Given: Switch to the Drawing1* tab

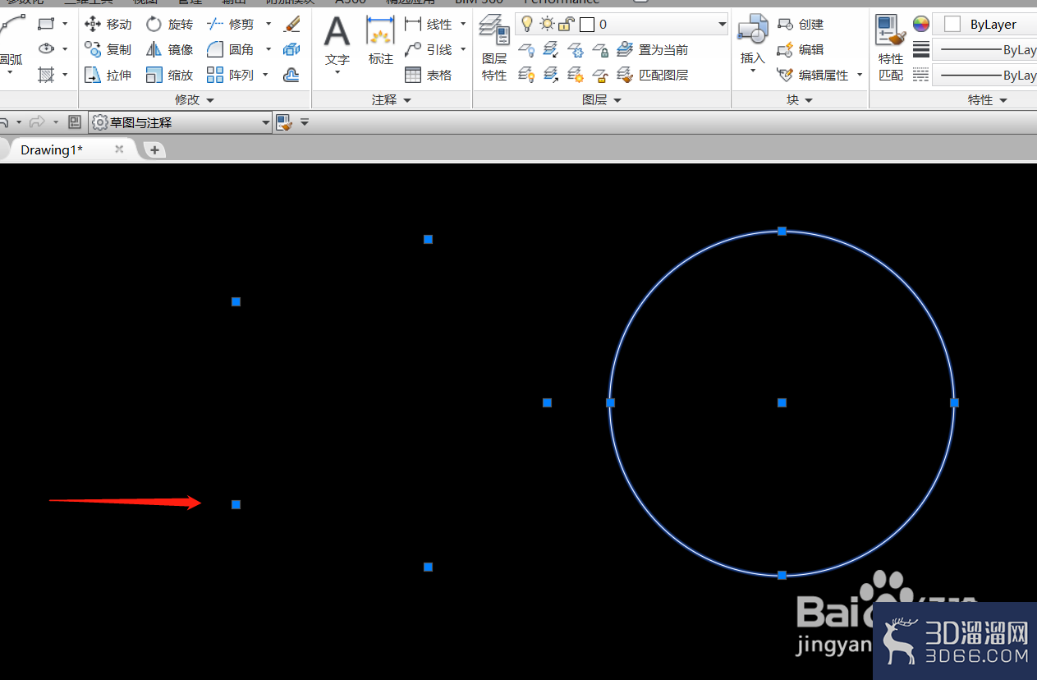Looking at the screenshot, I should coord(52,149).
